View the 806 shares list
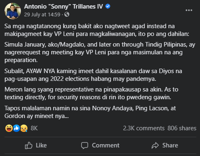The width and height of the screenshot is (200, 156). tap(182, 128)
